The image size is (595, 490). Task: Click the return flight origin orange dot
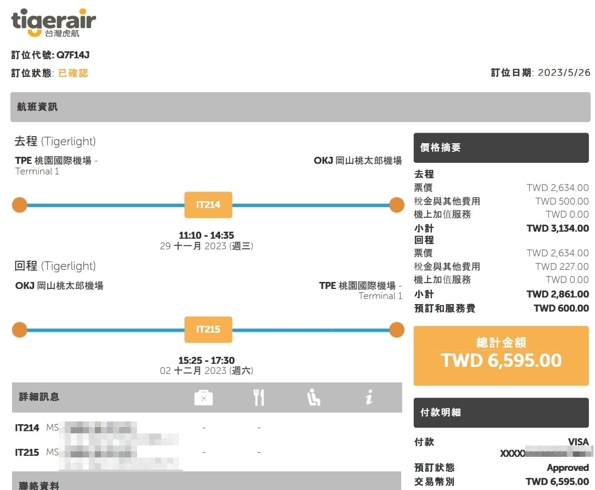pos(20,330)
